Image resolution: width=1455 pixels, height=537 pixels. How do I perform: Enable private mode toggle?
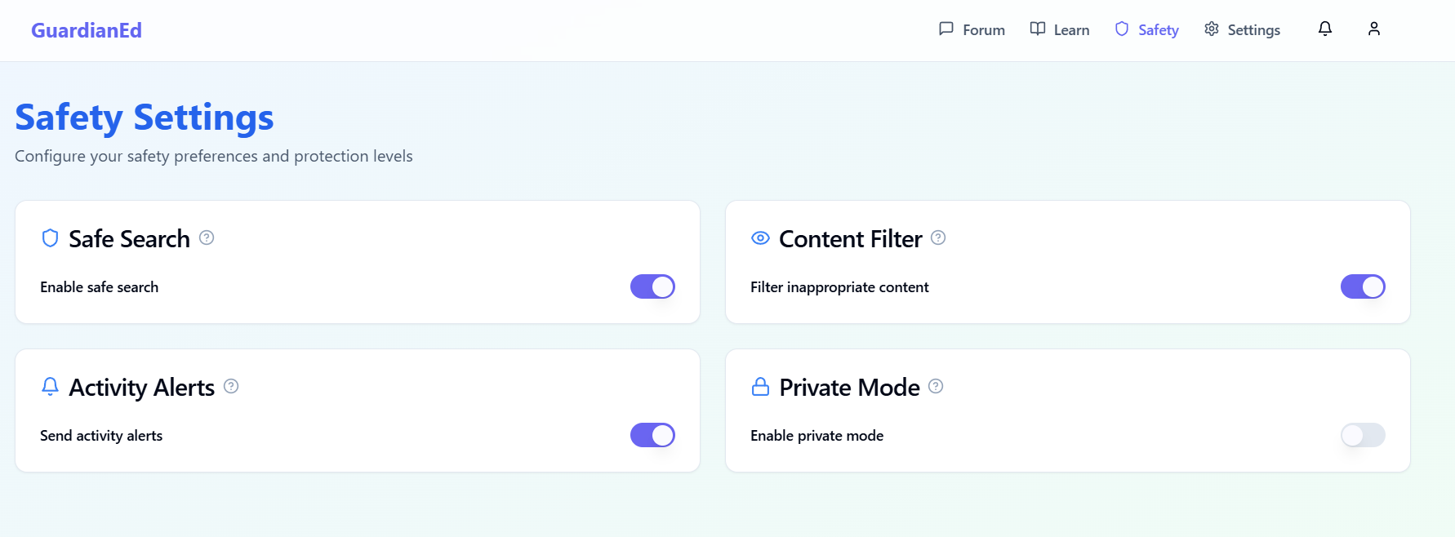click(1363, 435)
